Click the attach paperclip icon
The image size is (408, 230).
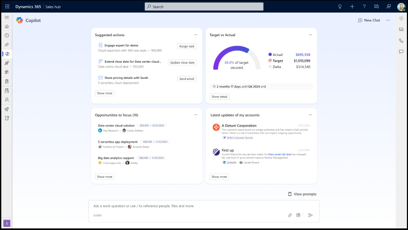(290, 215)
